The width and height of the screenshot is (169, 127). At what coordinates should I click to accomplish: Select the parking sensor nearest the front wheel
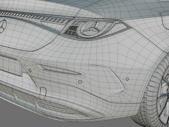click(x=127, y=79)
